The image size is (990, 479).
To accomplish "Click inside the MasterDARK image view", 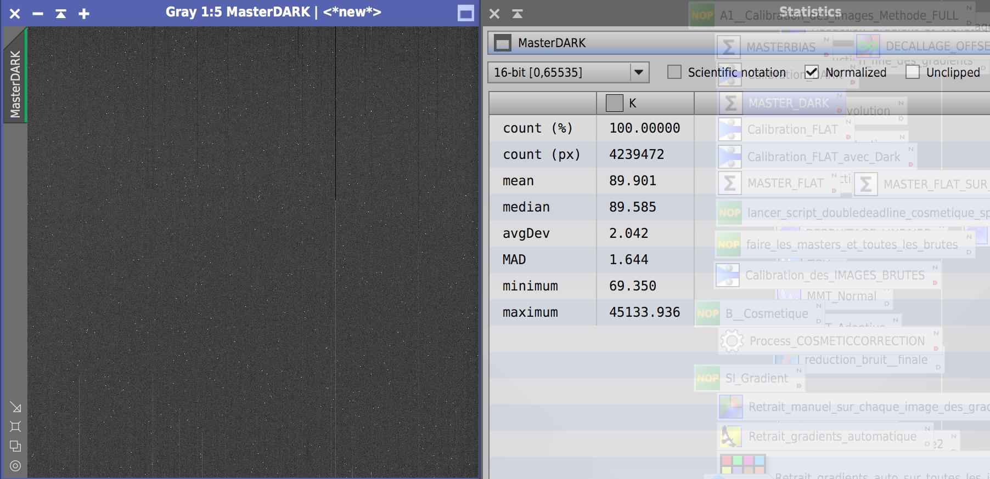I will (x=253, y=252).
